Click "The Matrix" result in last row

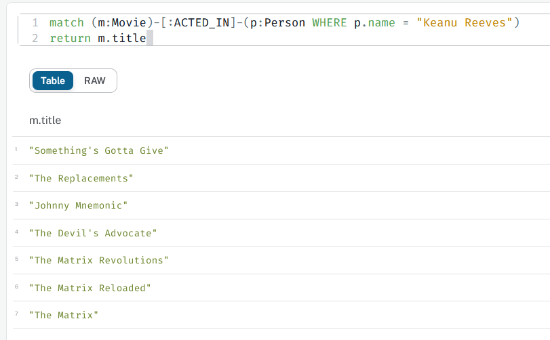64,315
